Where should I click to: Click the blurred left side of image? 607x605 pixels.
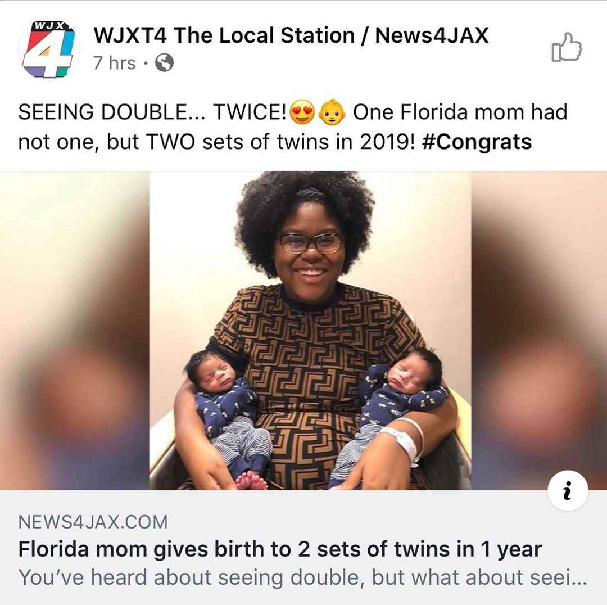click(x=75, y=331)
